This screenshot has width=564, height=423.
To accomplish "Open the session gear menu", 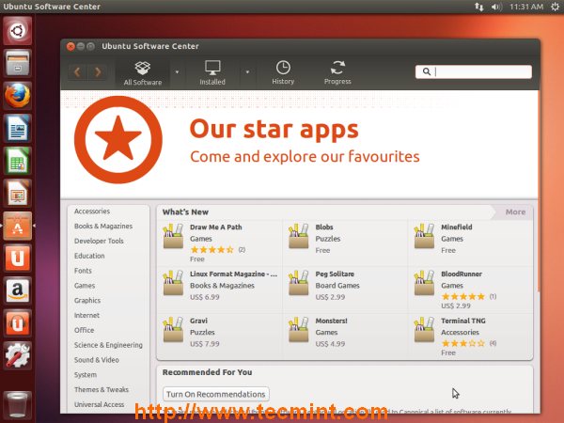I will (x=555, y=7).
